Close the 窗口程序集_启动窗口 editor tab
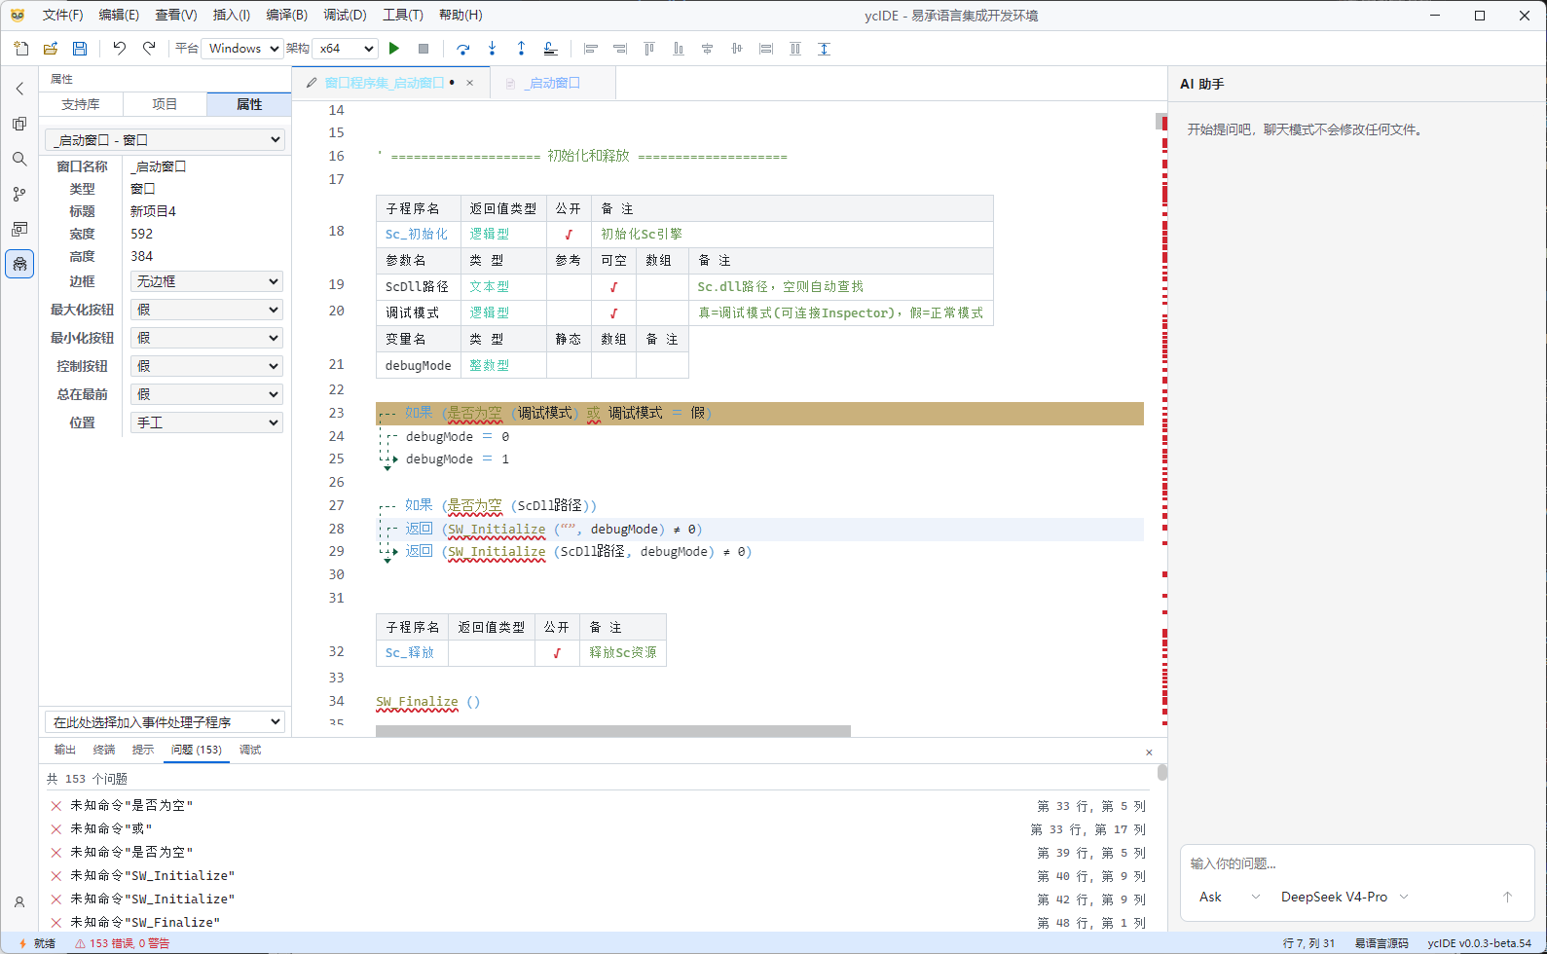This screenshot has width=1547, height=954. click(470, 83)
